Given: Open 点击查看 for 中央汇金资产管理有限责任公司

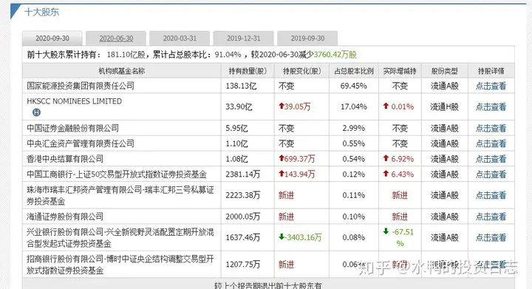Looking at the screenshot, I should [491, 143].
